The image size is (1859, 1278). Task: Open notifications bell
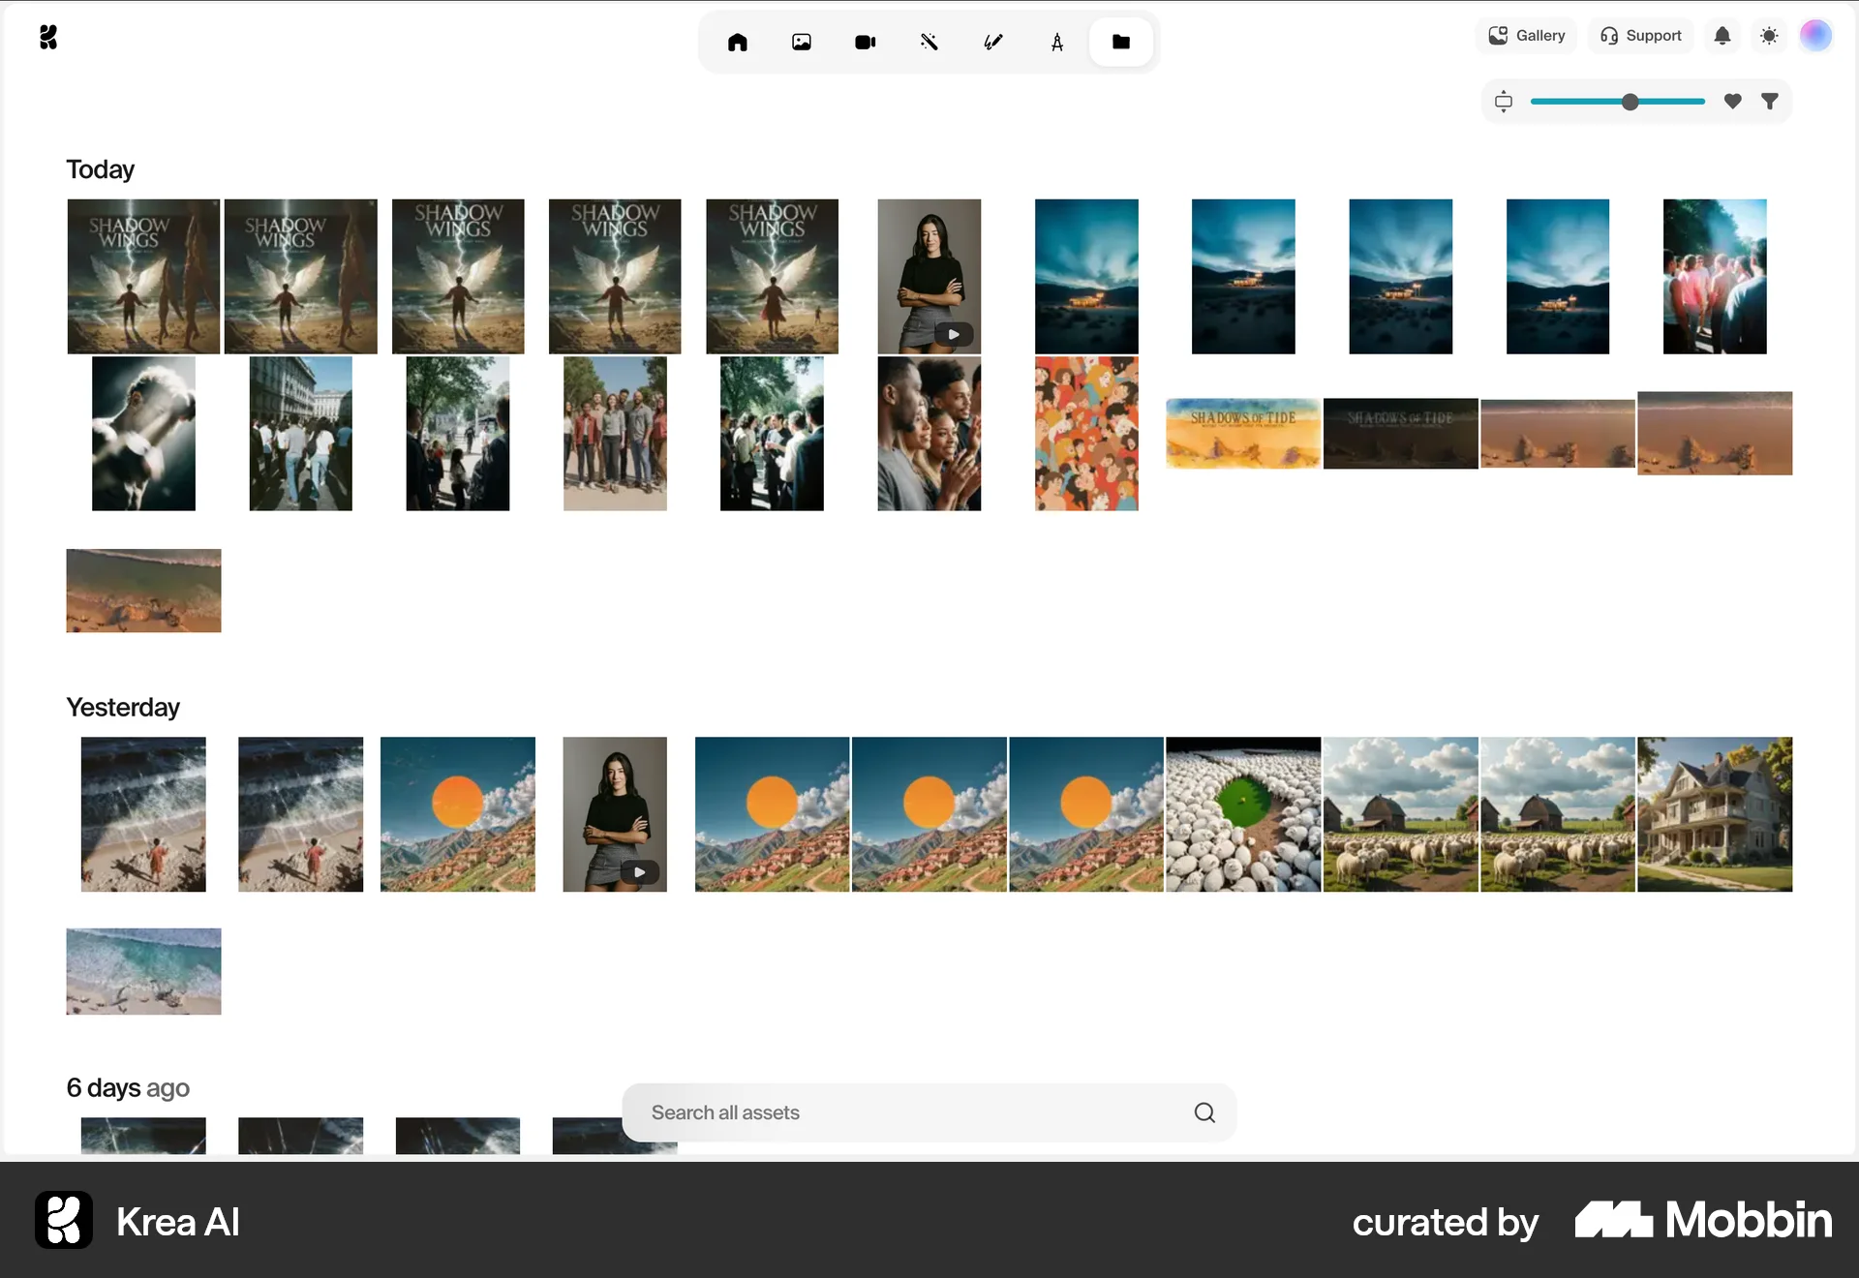1722,36
